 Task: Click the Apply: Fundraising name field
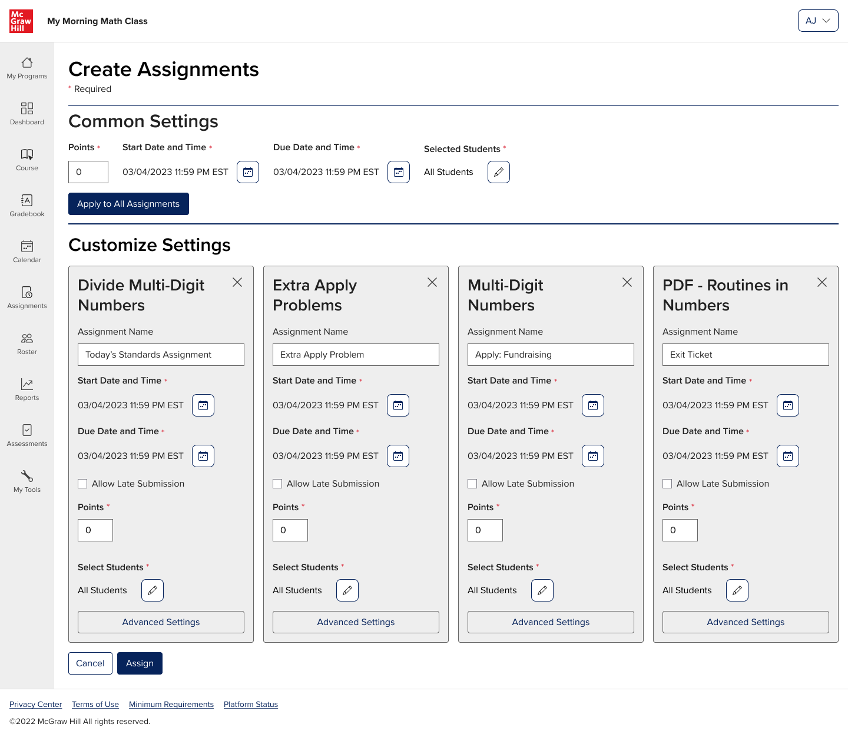[551, 355]
